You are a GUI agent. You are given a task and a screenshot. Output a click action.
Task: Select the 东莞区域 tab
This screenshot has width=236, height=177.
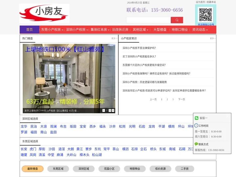[x=58, y=169]
